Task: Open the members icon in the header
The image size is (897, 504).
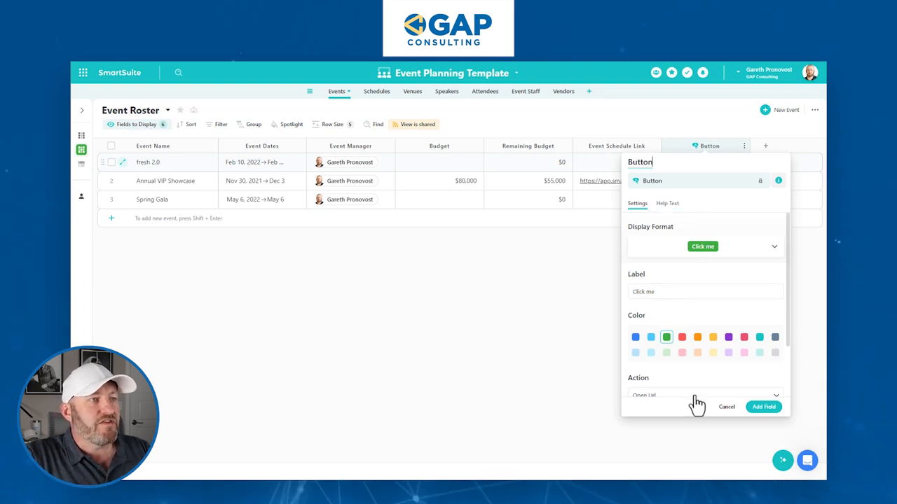Action: pos(656,73)
